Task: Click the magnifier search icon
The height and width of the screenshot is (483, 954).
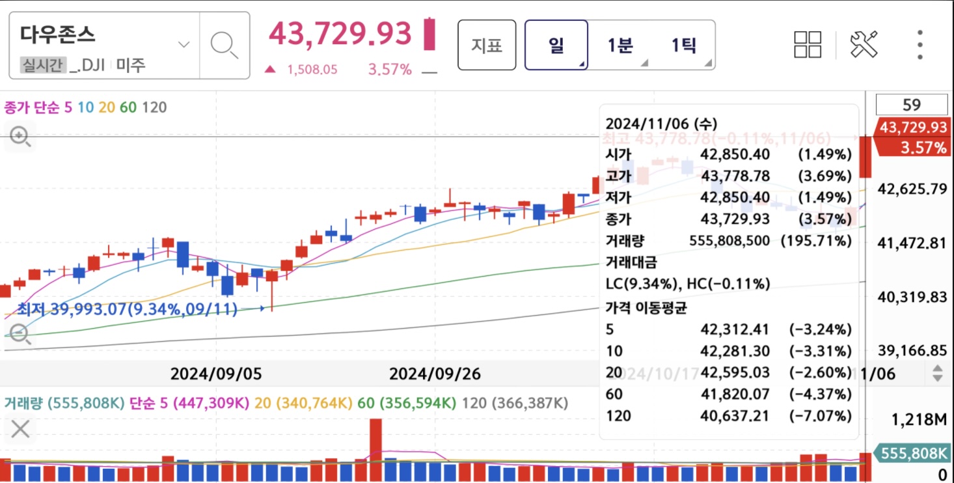Action: pyautogui.click(x=225, y=45)
